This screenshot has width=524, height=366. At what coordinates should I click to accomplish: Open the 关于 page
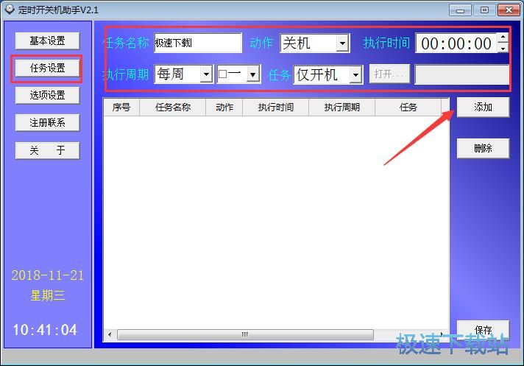pos(47,150)
